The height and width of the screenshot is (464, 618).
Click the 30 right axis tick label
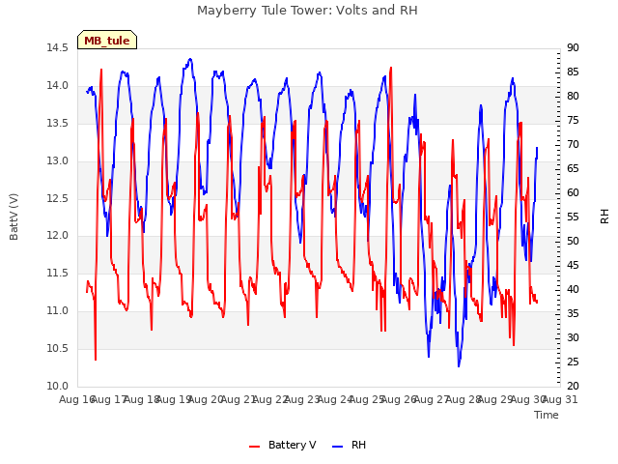click(573, 337)
